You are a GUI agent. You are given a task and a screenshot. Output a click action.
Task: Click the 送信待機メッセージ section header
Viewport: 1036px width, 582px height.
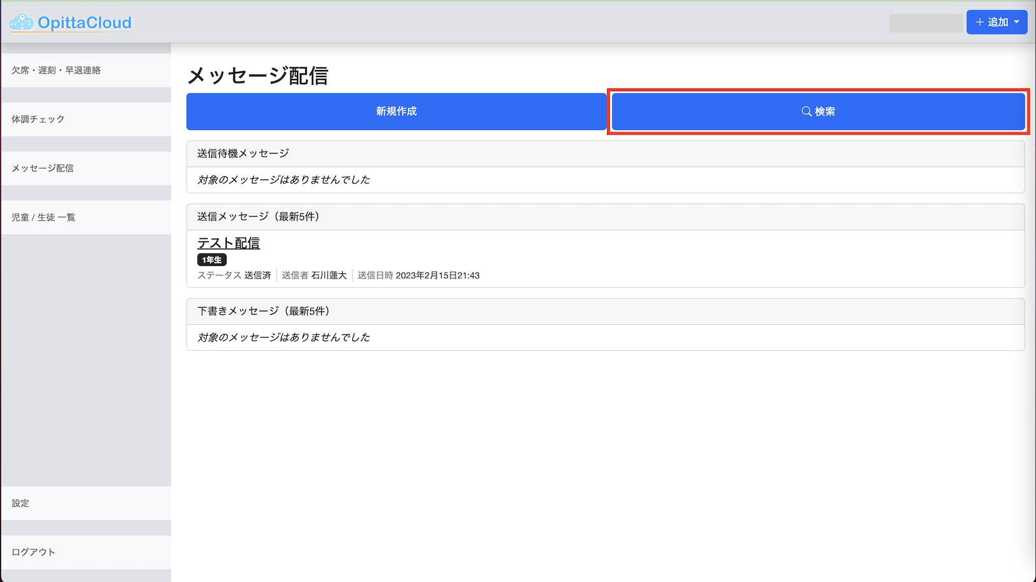tap(605, 153)
